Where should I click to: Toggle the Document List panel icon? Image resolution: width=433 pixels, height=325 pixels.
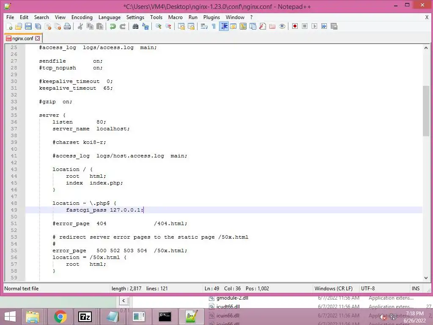[x=253, y=26]
